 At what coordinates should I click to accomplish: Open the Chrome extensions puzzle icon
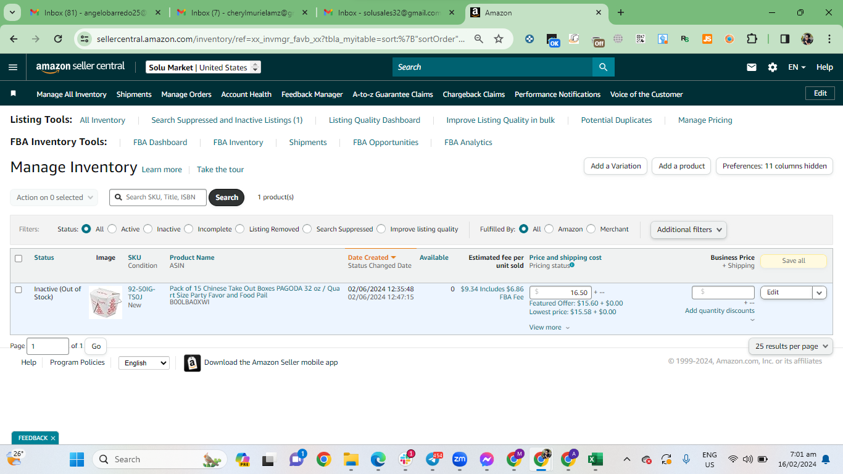point(752,39)
